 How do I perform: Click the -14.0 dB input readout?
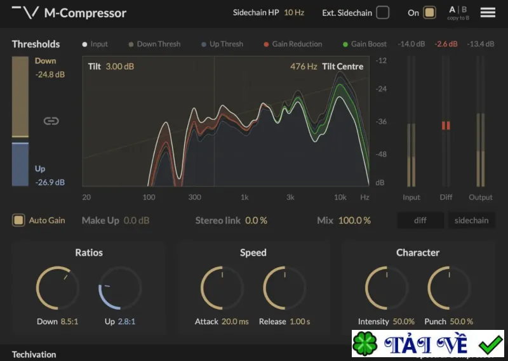coord(411,44)
